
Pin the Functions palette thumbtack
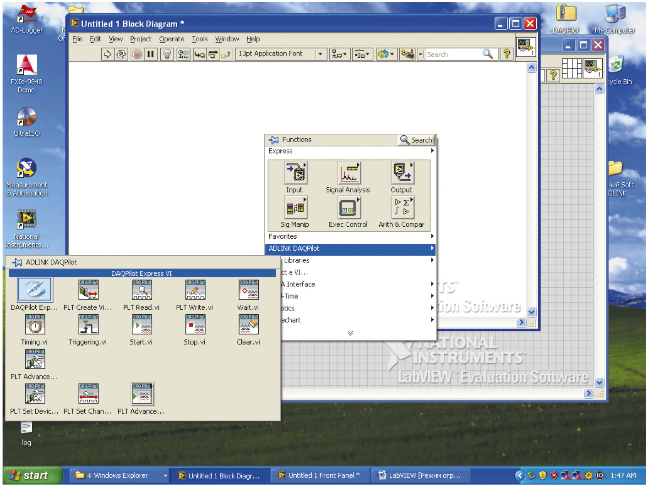(x=273, y=140)
